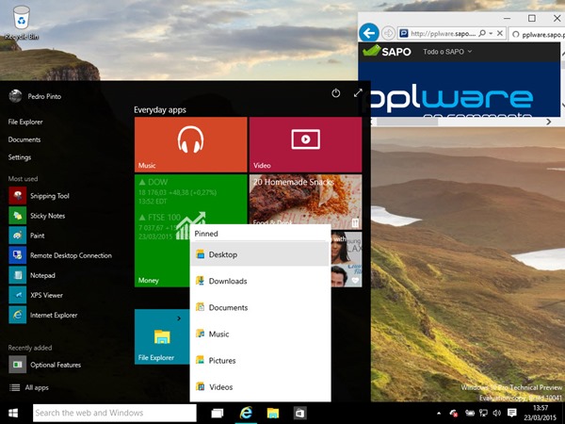Click the battery power tray icon
This screenshot has width=565, height=424.
click(x=470, y=414)
